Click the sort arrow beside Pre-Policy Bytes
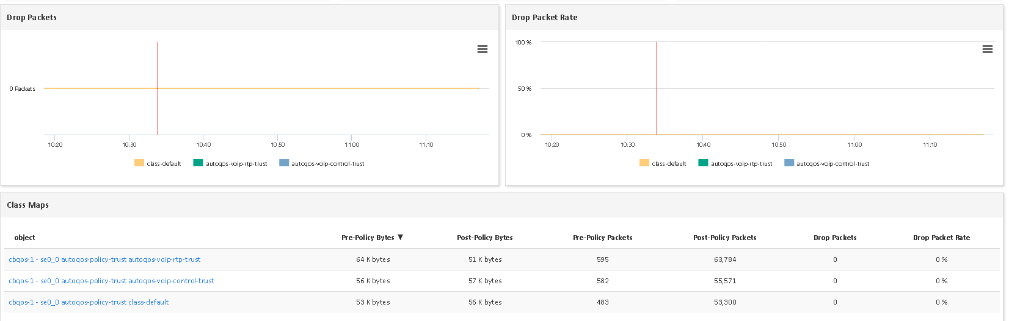 [x=401, y=238]
